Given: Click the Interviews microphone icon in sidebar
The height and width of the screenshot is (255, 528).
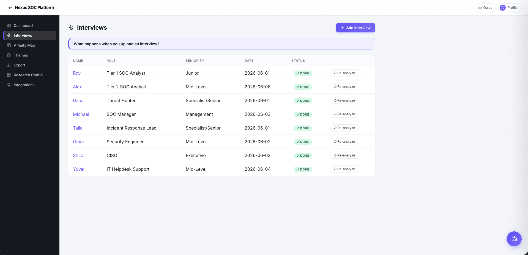Looking at the screenshot, I should (x=9, y=35).
